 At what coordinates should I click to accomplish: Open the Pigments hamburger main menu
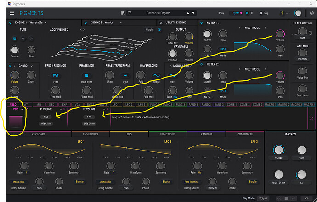point(12,13)
